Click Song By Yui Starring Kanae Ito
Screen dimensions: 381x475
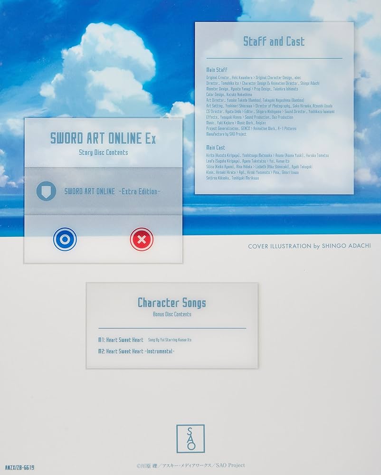click(170, 340)
